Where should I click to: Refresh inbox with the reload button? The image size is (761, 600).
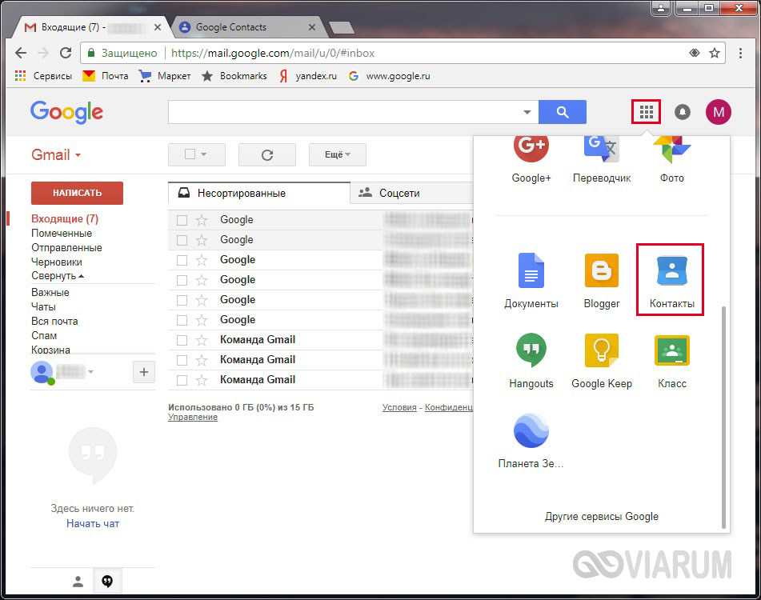pyautogui.click(x=267, y=154)
